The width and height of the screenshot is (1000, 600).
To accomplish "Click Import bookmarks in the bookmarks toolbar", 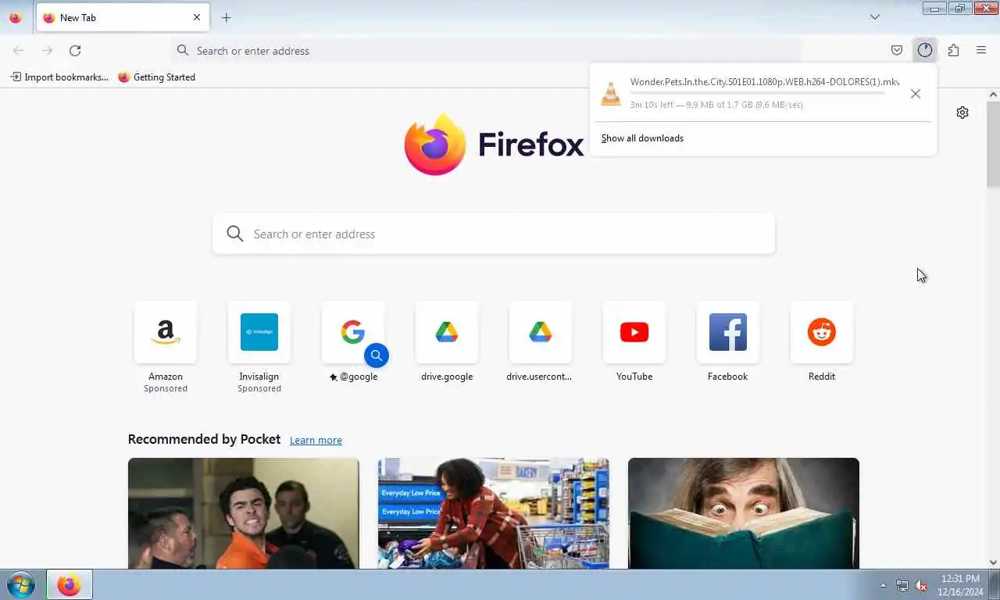I will tap(59, 77).
